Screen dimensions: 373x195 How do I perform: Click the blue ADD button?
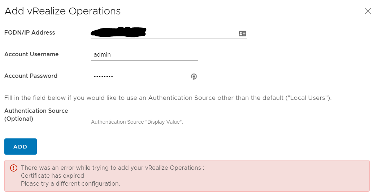pyautogui.click(x=21, y=147)
